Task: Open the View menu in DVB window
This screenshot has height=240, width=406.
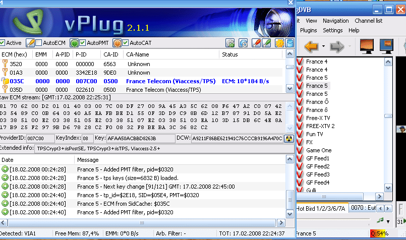Action: (x=311, y=21)
